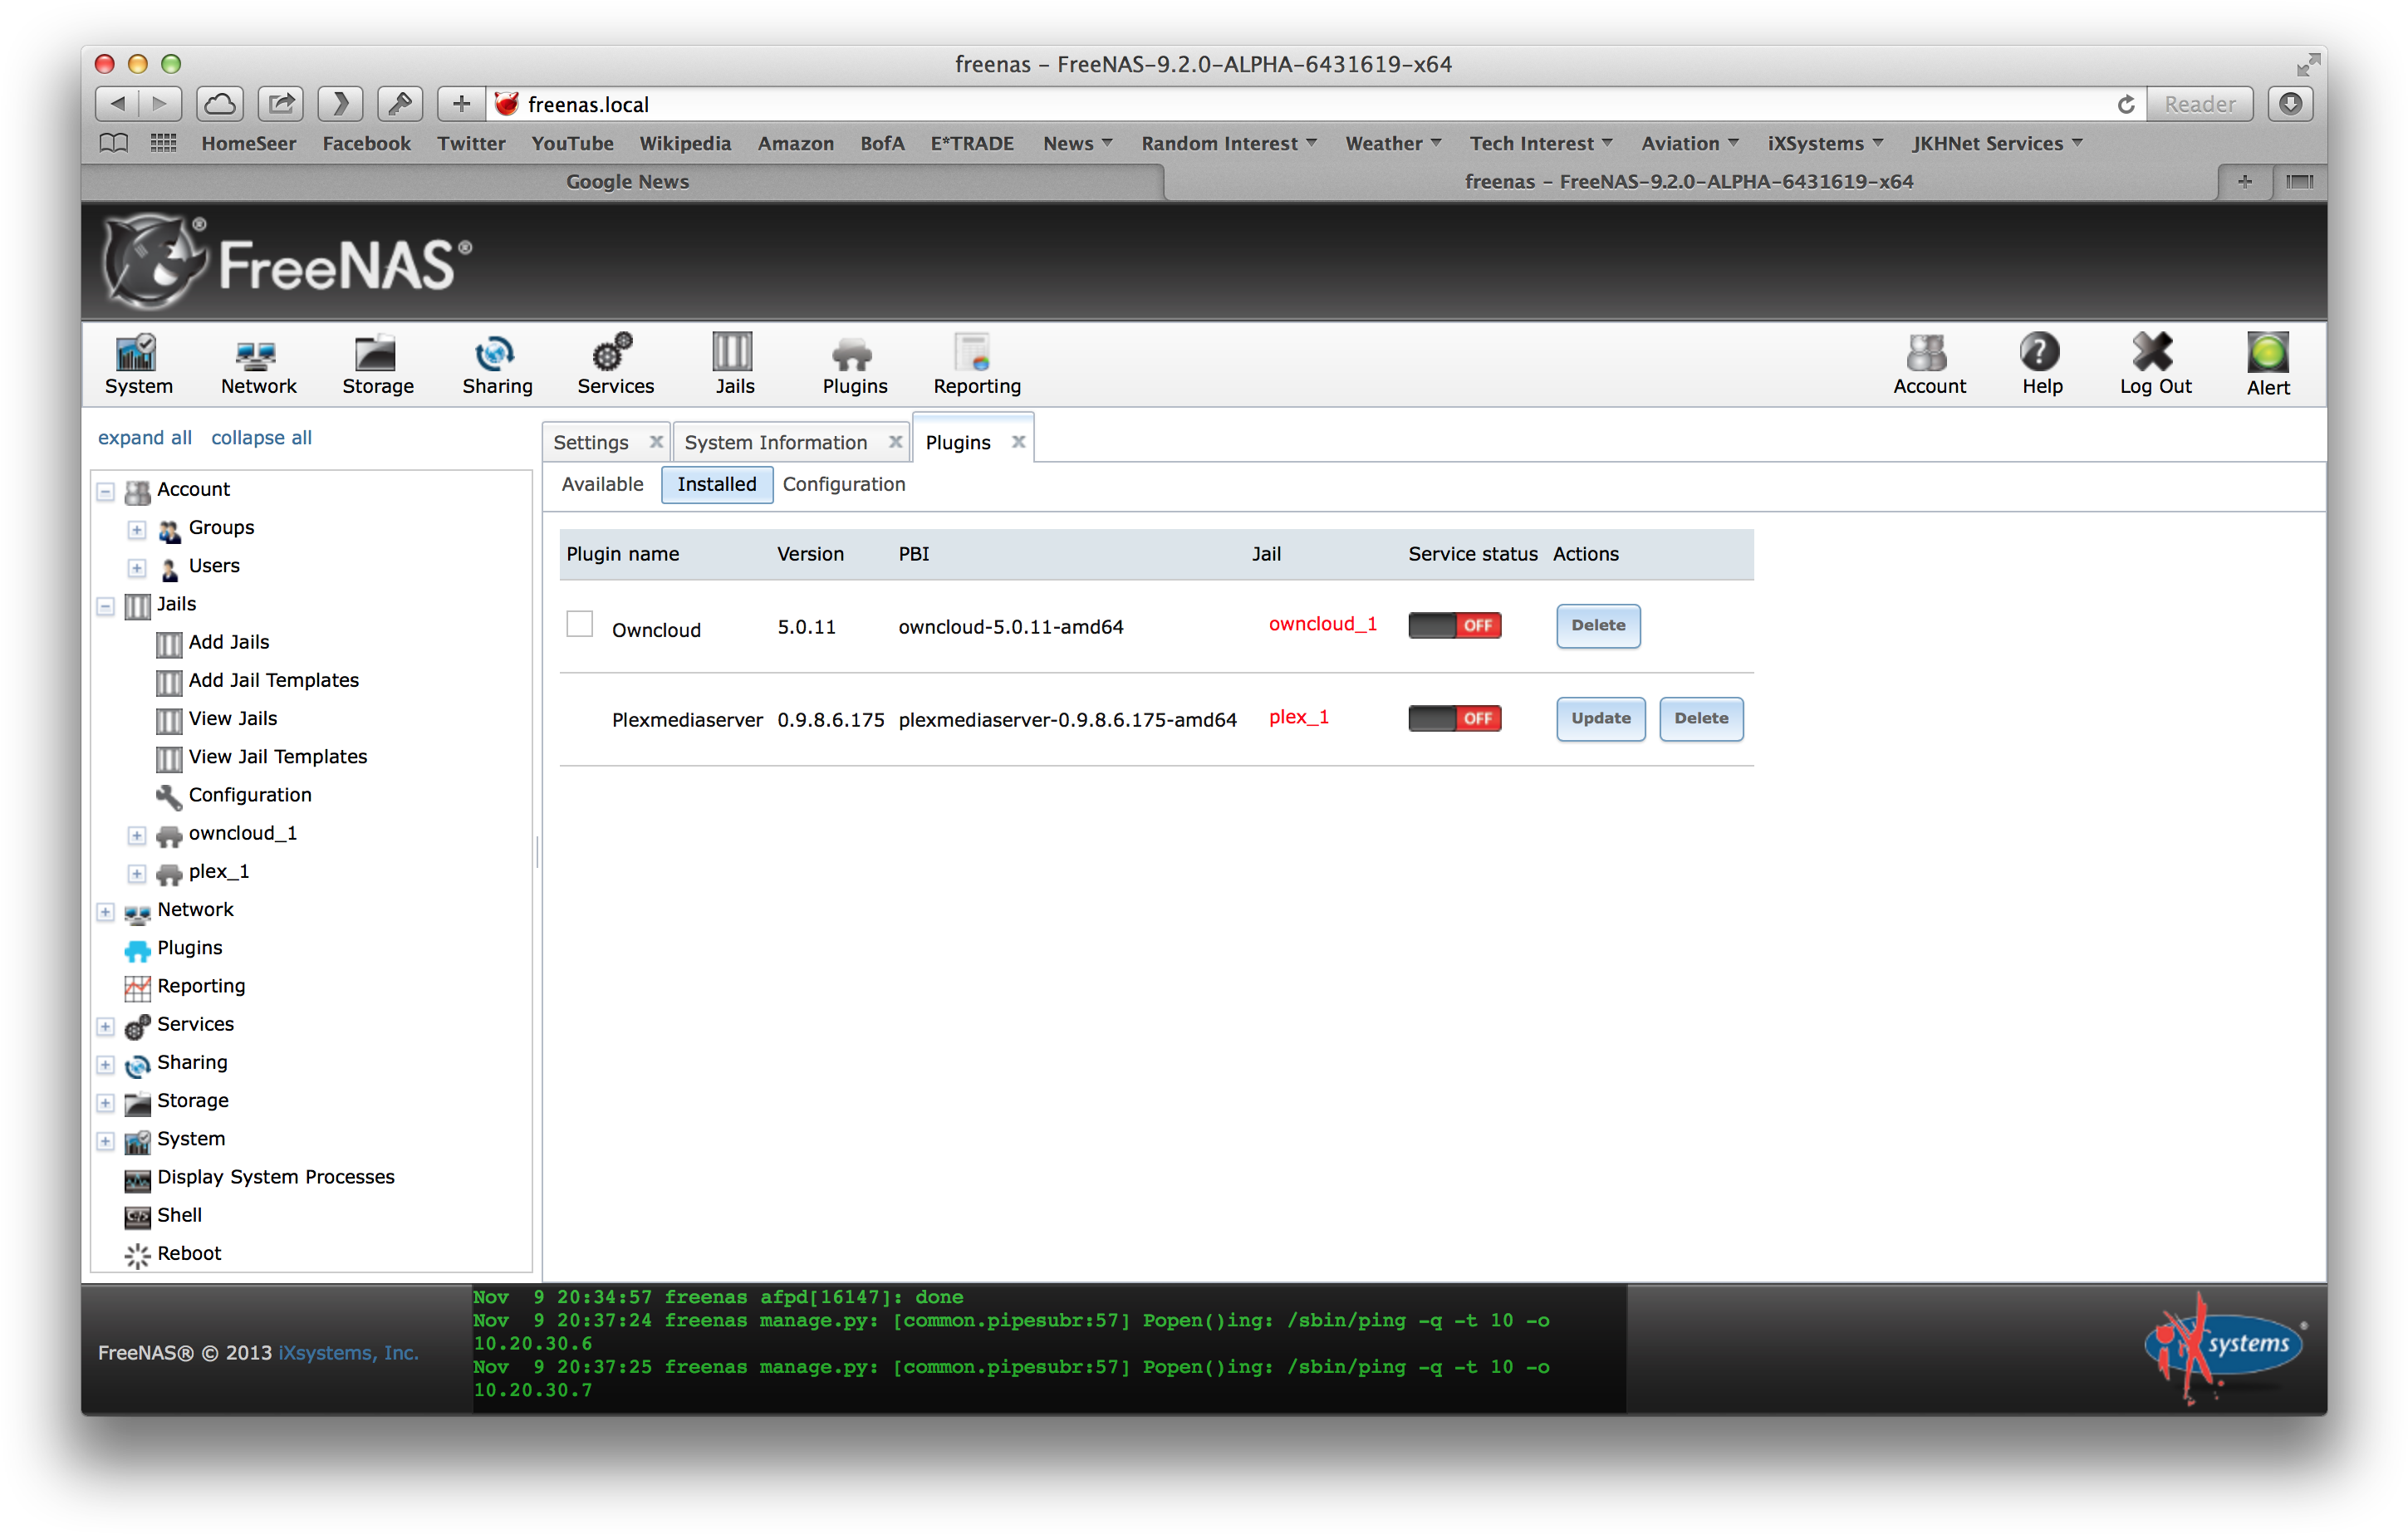Screen dimensions: 2408x1534
Task: Click the collapse all link
Action: coord(261,437)
